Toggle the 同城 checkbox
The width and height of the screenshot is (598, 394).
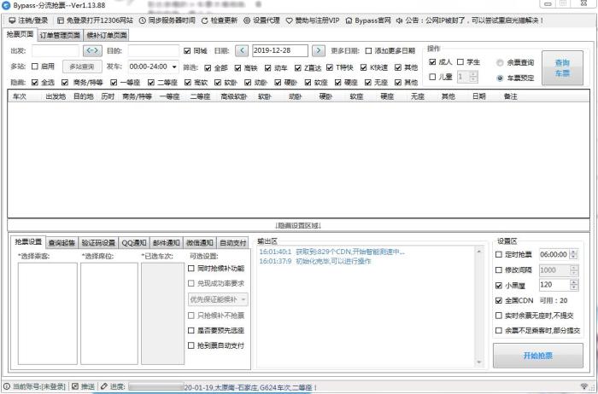(188, 51)
